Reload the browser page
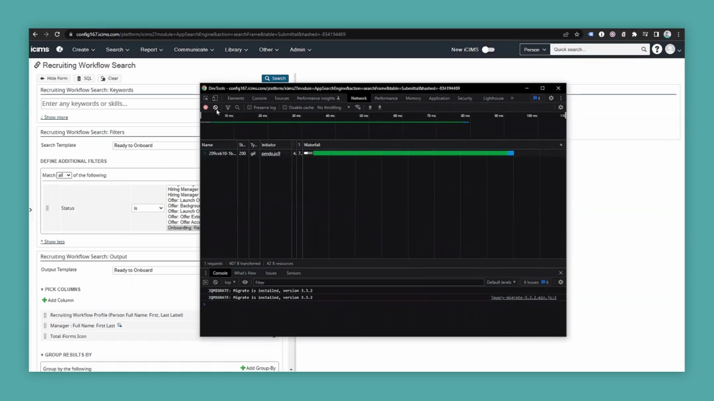Screen dimensions: 714x401 [57, 34]
